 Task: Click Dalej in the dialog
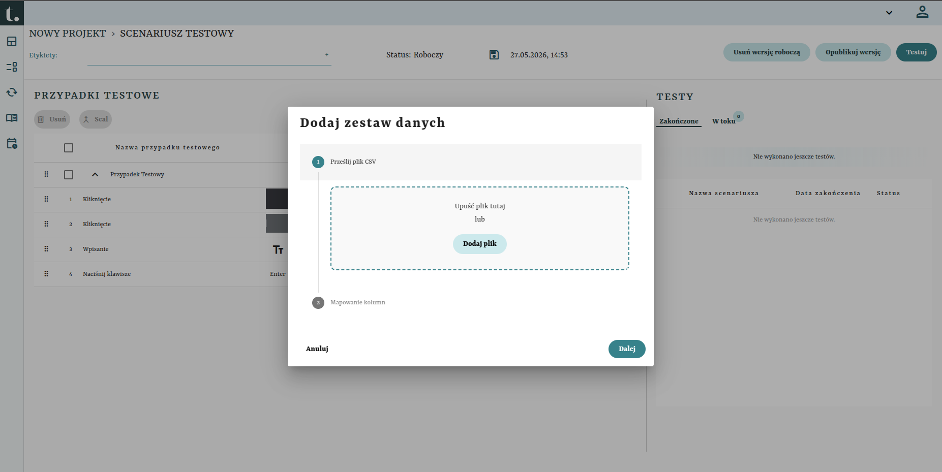[627, 349]
